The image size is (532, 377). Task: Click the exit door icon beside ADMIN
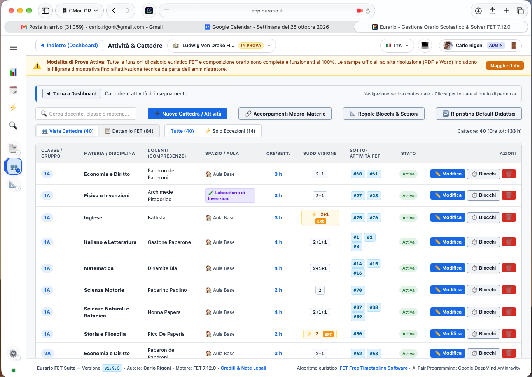click(514, 46)
